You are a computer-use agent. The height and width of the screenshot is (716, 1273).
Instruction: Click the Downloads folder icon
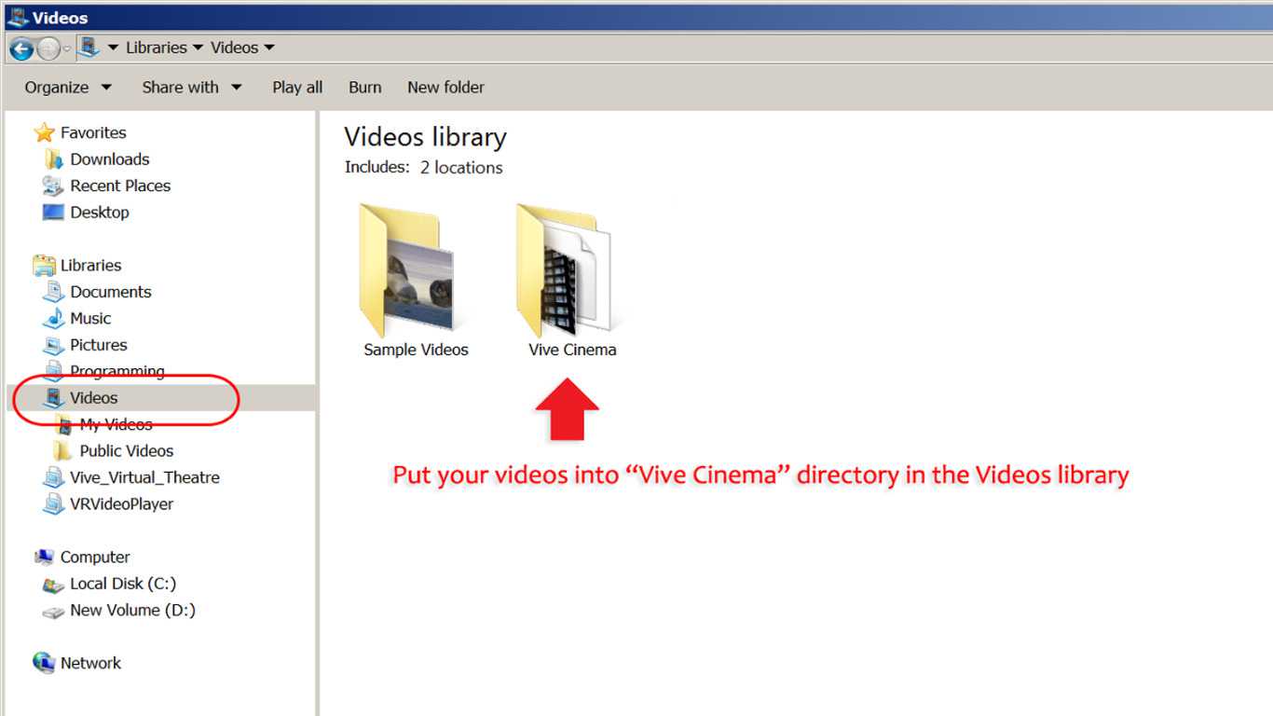coord(54,159)
